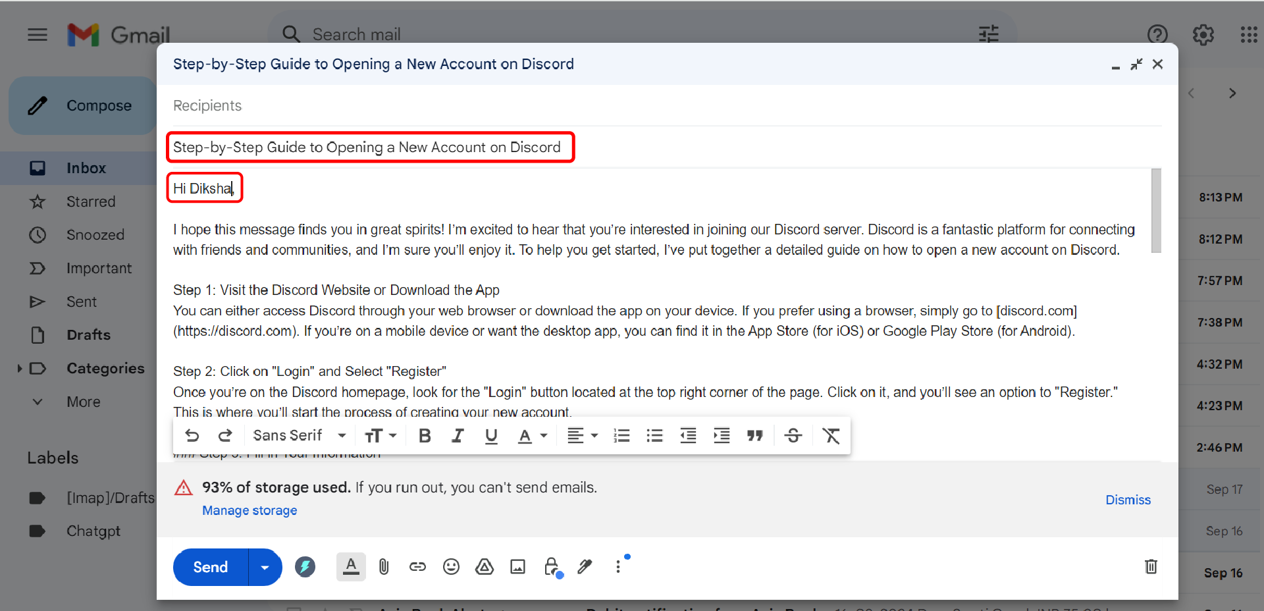This screenshot has width=1264, height=611.
Task: Insert a bulleted list
Action: [x=654, y=436]
